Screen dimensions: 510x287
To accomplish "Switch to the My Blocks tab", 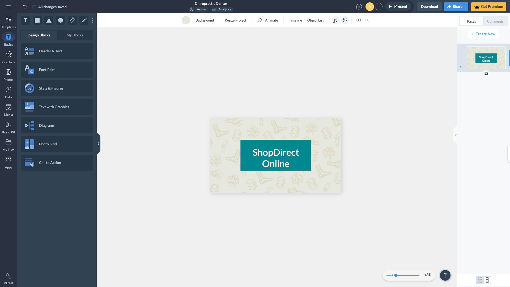I will coord(75,35).
